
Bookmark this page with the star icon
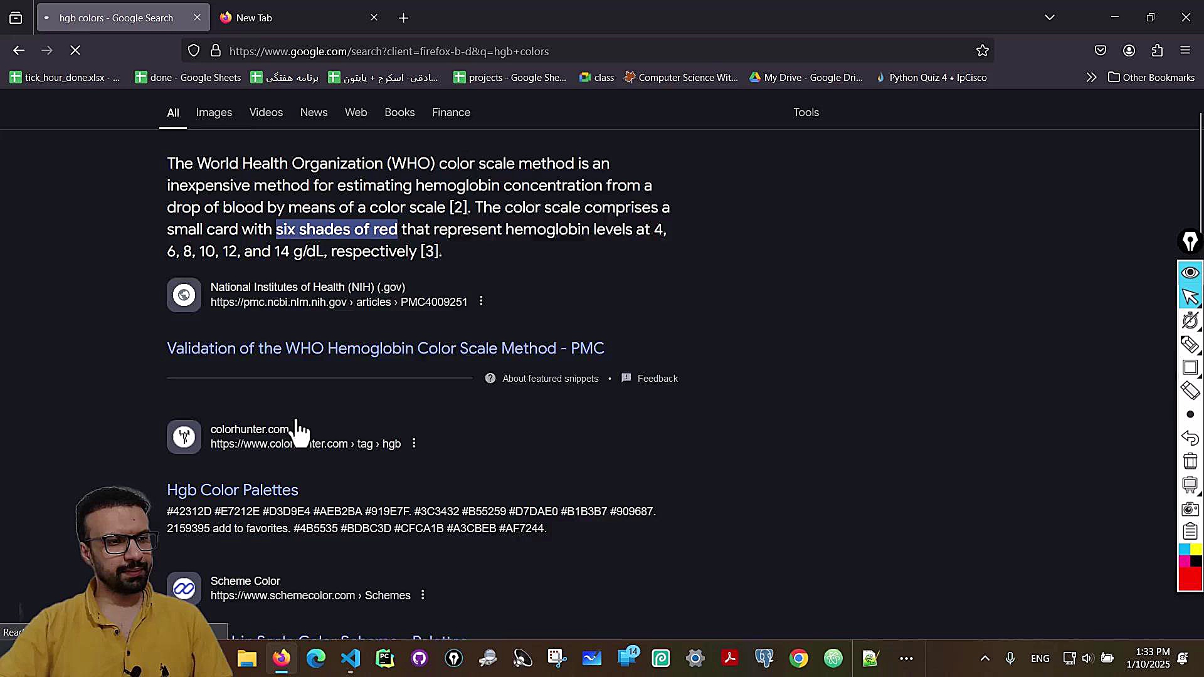(x=982, y=51)
